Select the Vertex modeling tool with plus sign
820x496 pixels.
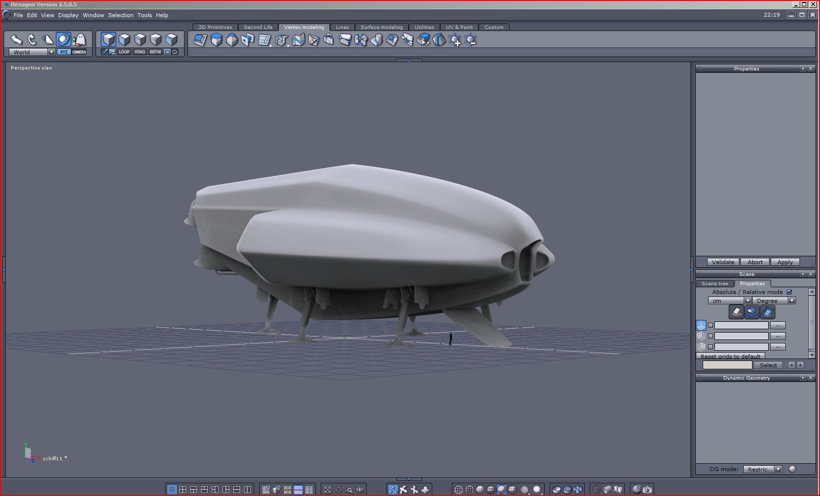pos(455,40)
